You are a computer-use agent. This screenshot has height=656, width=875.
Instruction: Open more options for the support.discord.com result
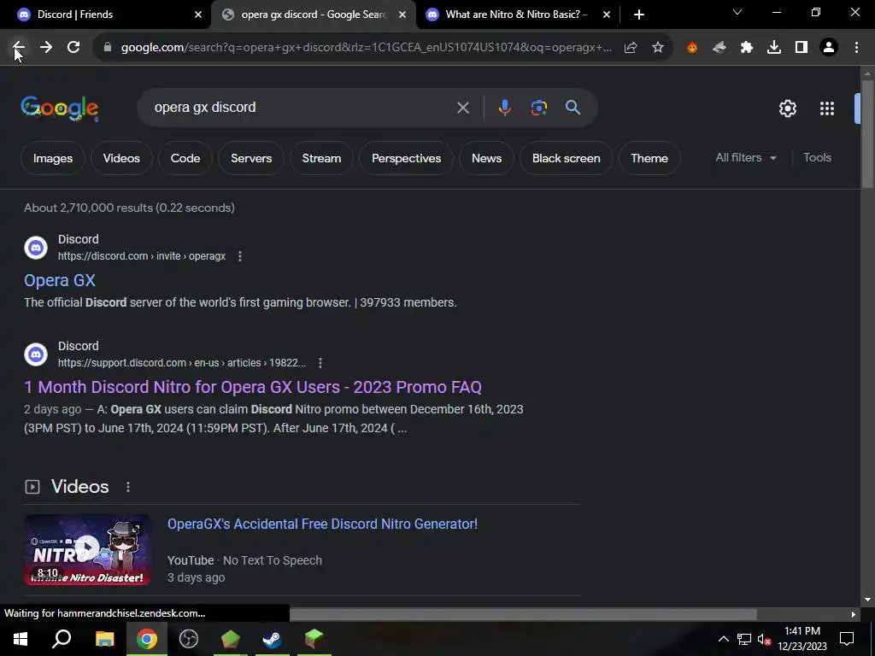[320, 363]
